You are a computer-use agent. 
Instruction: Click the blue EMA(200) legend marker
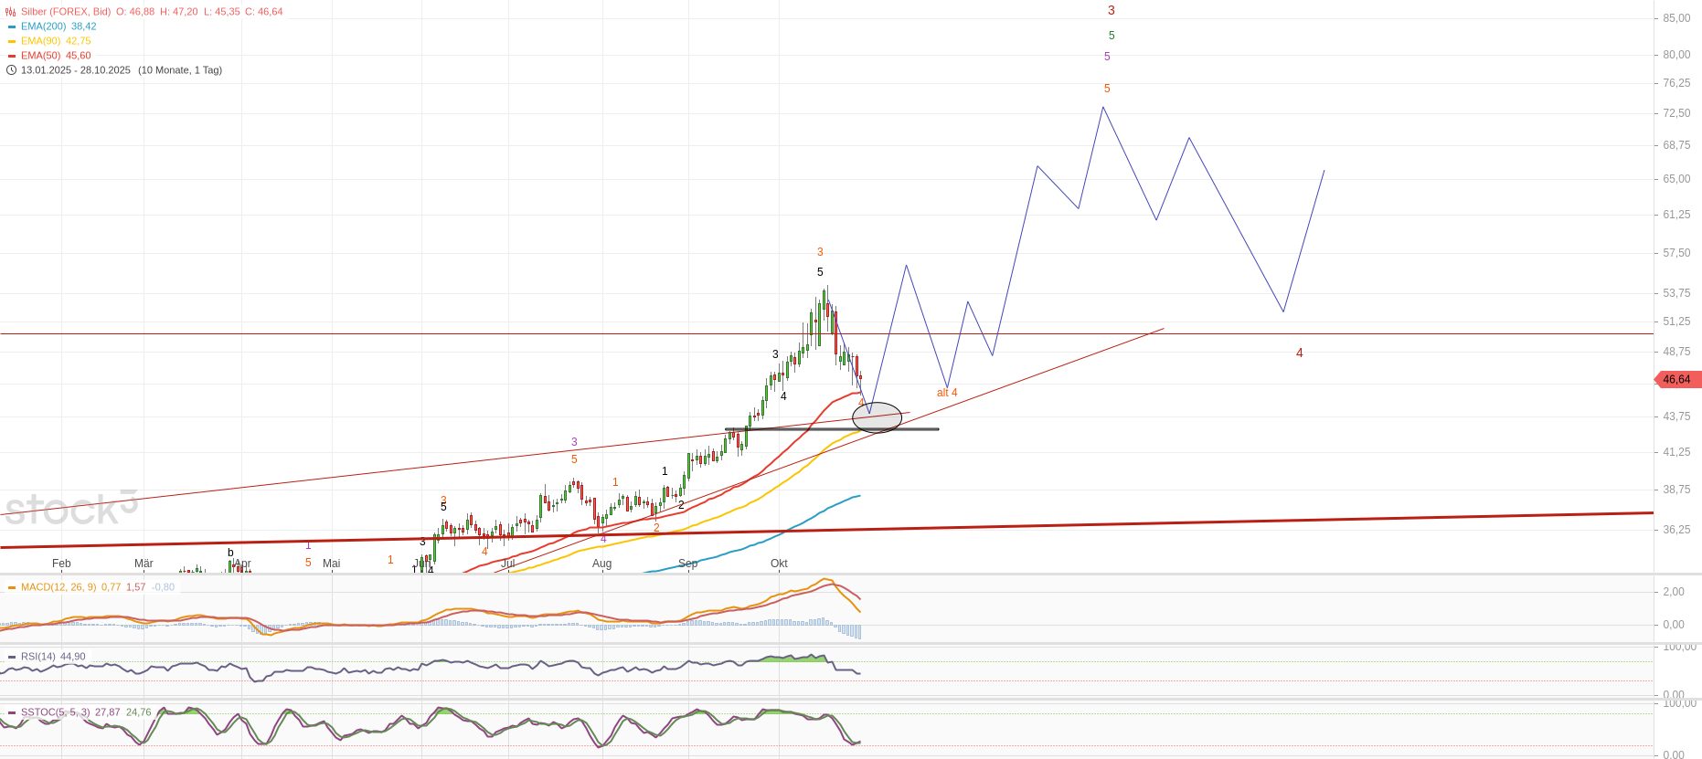point(12,26)
